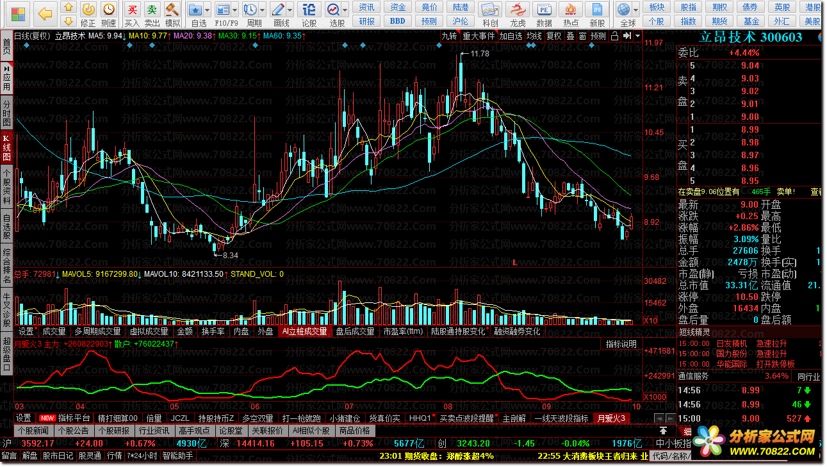
Task: Click the 代码/名称 search field
Action: pos(671,455)
